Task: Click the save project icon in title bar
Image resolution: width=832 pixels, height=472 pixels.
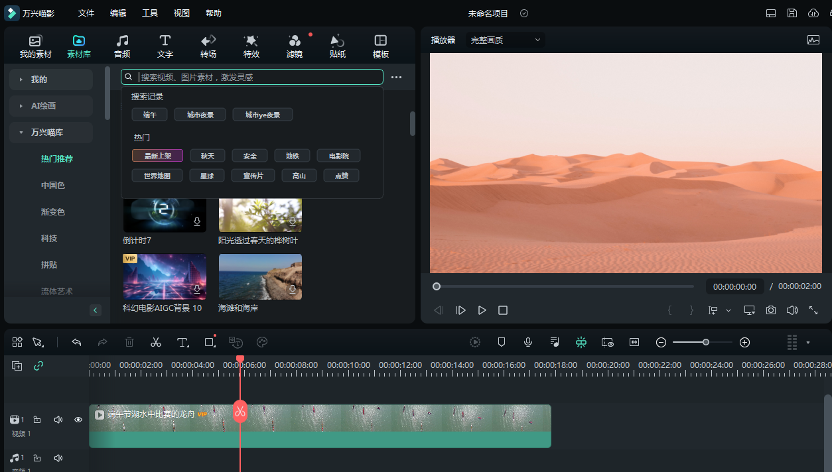Action: [x=792, y=13]
